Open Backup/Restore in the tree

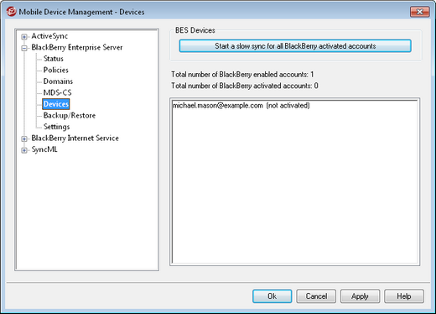tap(70, 116)
